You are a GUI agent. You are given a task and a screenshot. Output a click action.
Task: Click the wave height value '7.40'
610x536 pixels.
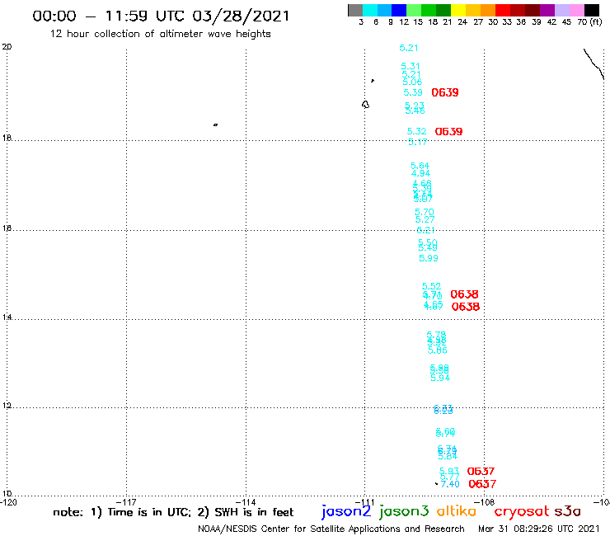[450, 484]
